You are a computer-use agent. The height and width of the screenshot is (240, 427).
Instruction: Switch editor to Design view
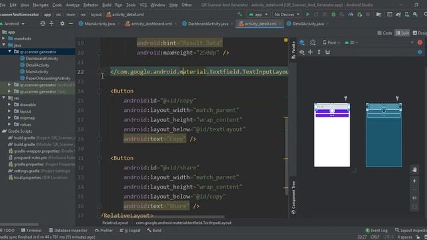point(420,33)
